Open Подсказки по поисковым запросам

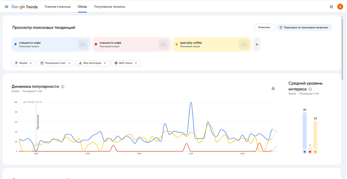click(x=304, y=28)
